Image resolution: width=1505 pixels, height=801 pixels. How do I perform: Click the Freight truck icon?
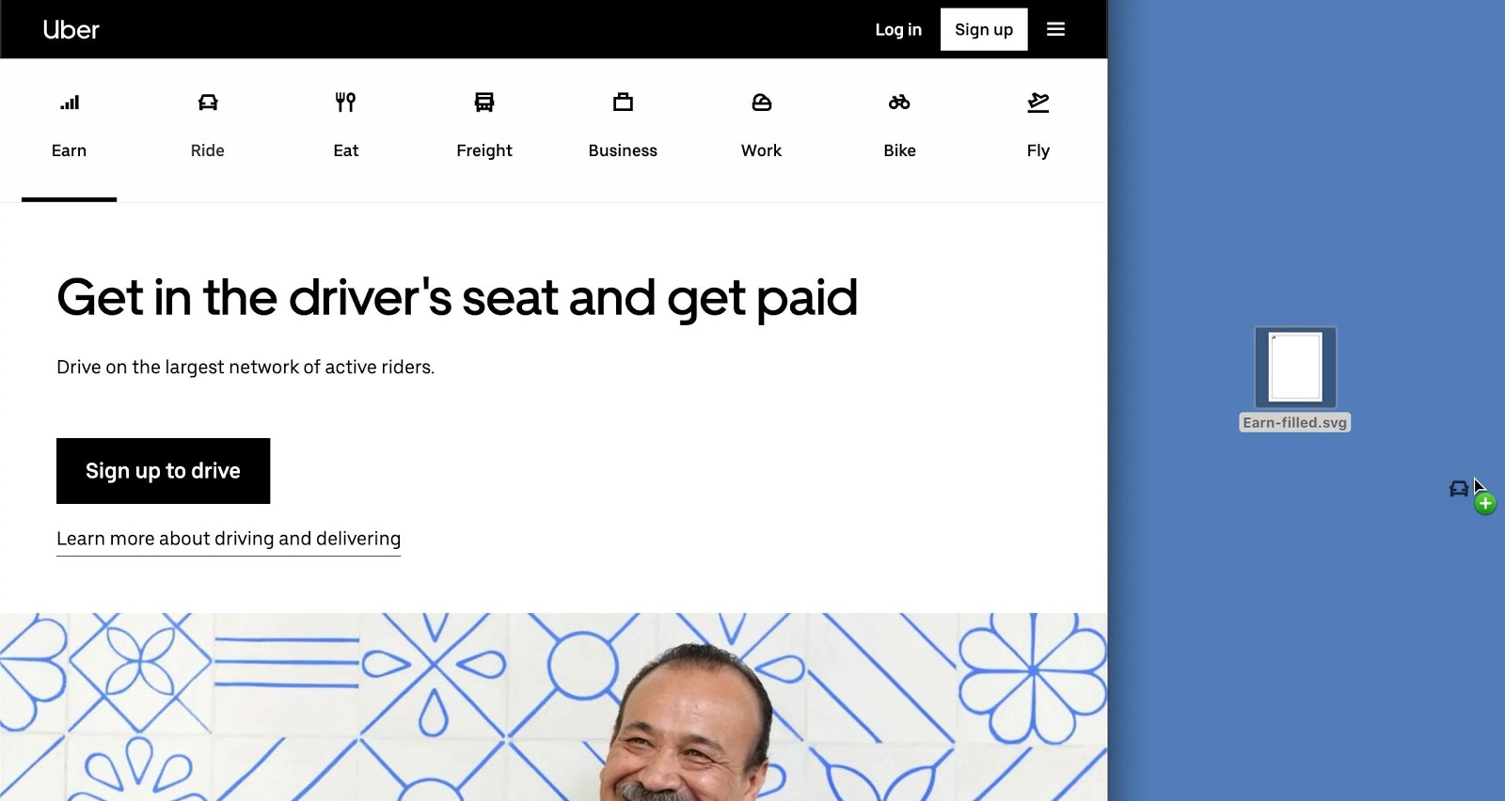tap(484, 102)
